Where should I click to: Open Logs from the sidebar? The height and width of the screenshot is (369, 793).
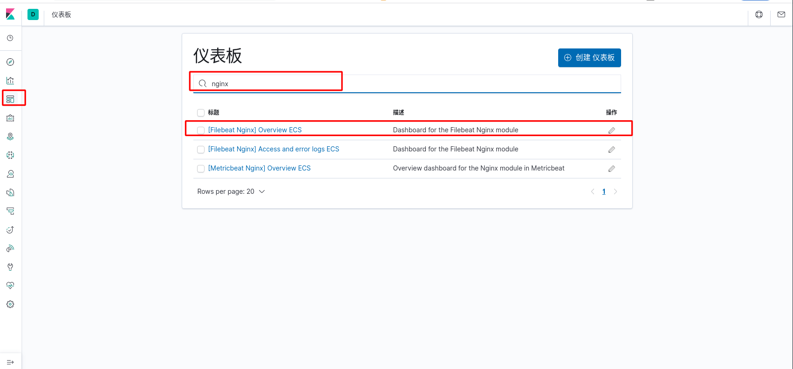click(10, 192)
